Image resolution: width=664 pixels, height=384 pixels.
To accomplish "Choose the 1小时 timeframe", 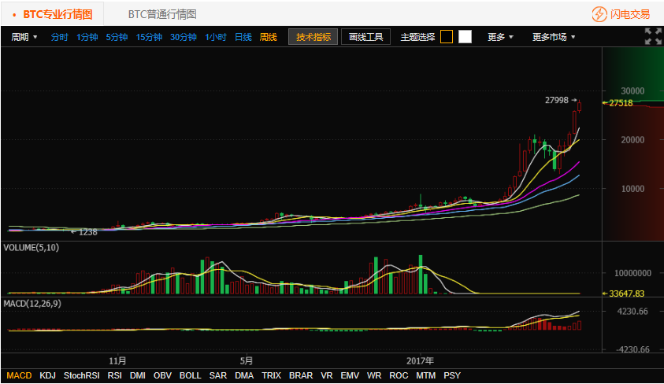I will [216, 37].
